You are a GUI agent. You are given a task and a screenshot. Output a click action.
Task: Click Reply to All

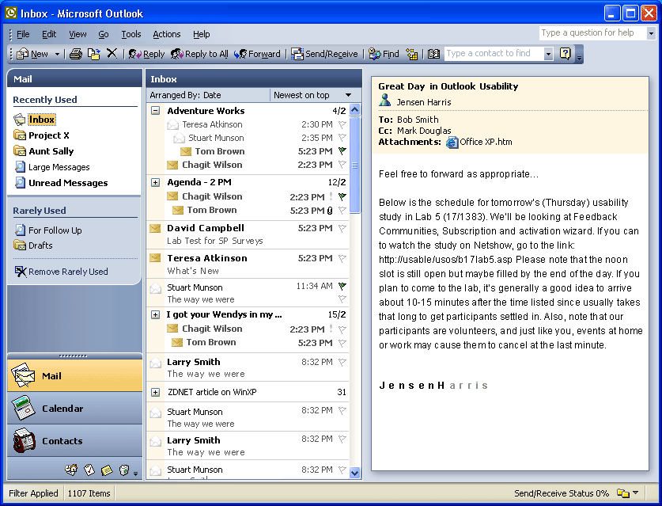[x=199, y=54]
